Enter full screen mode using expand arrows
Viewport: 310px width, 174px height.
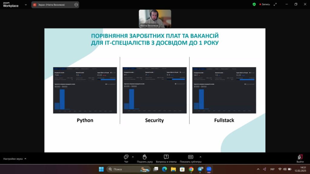tap(275, 4)
